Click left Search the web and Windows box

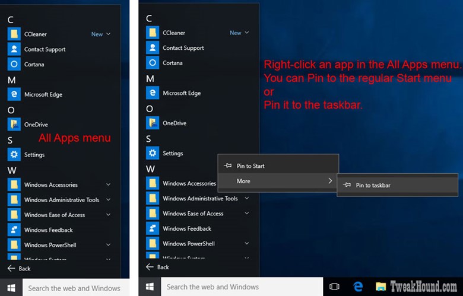[76, 288]
